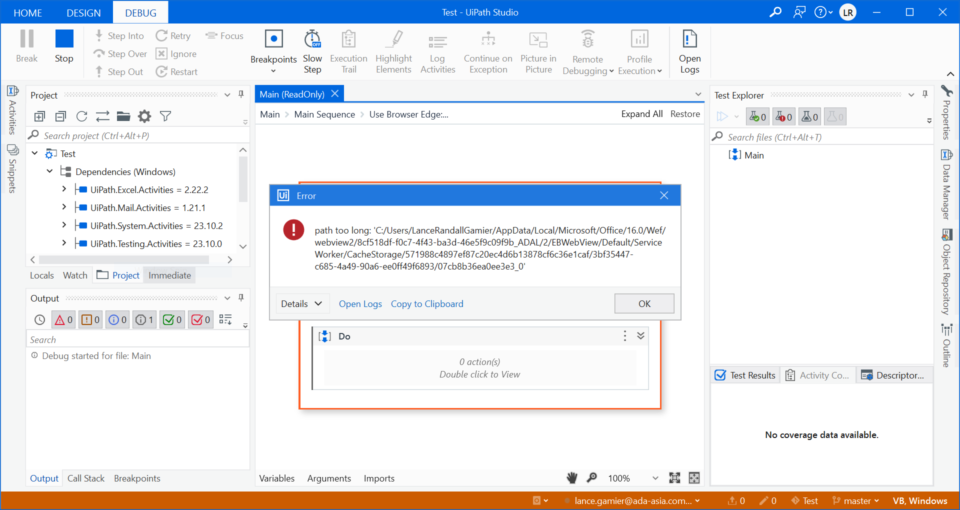Viewport: 960px width, 510px height.
Task: Switch to Immediate tab
Action: pyautogui.click(x=169, y=275)
